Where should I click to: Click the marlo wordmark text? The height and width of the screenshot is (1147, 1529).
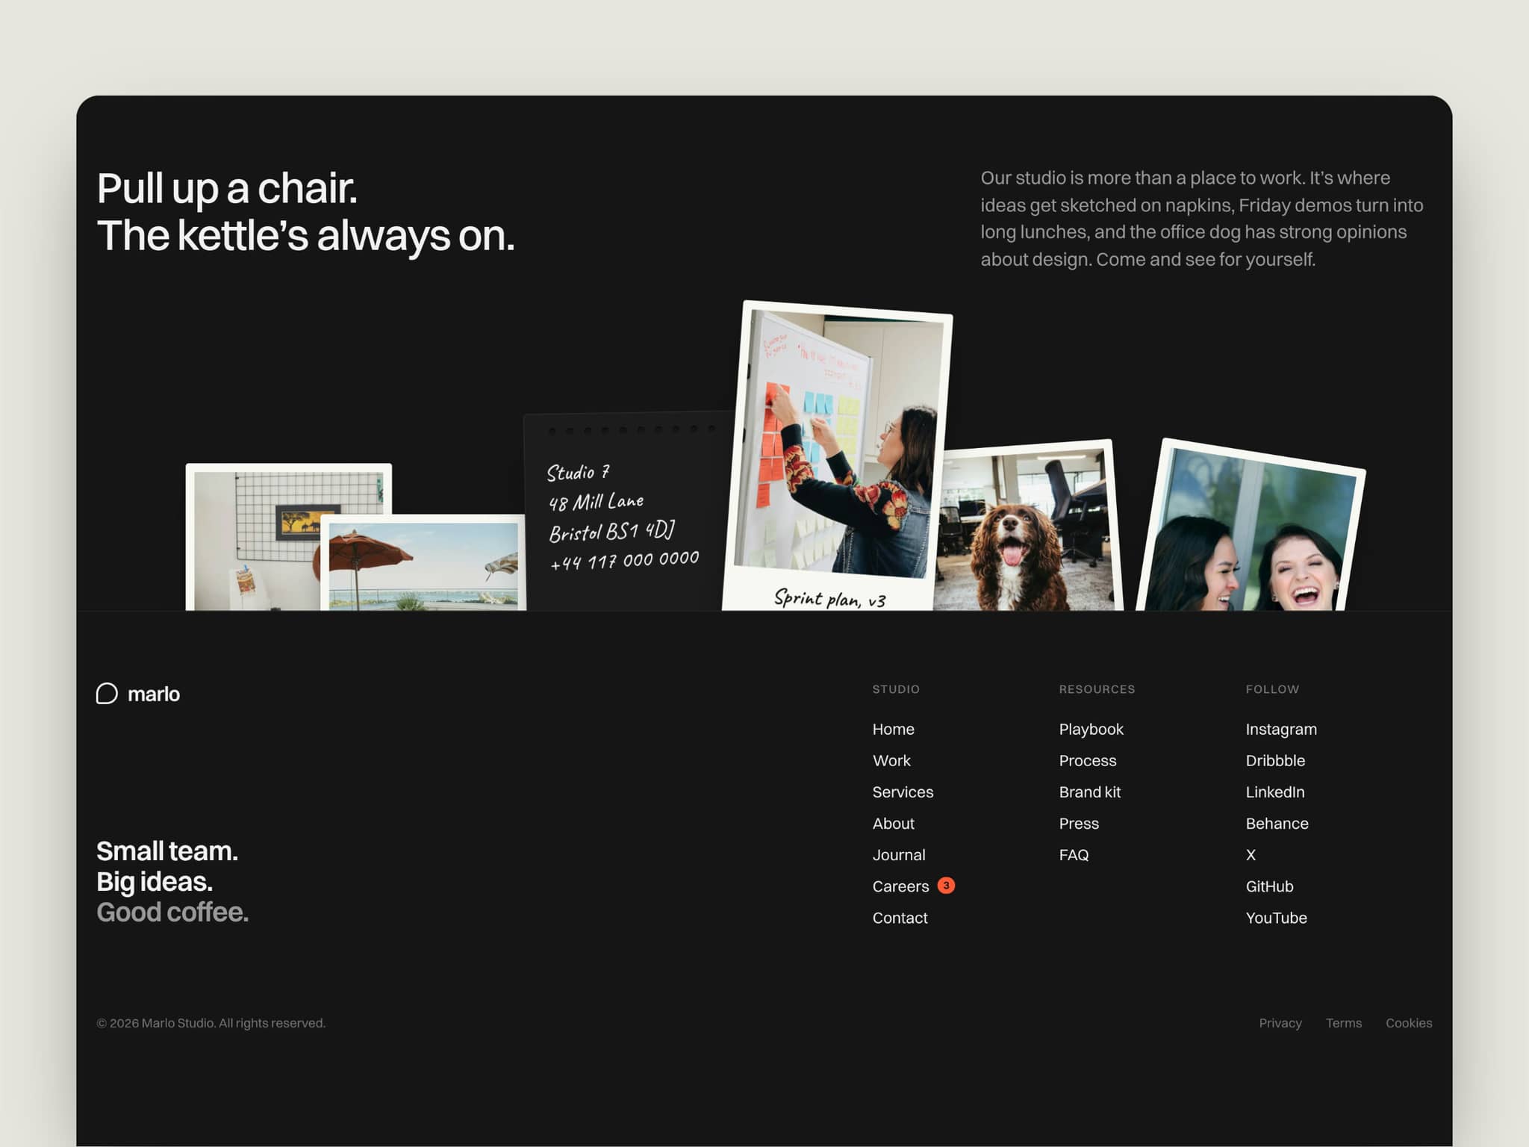154,694
